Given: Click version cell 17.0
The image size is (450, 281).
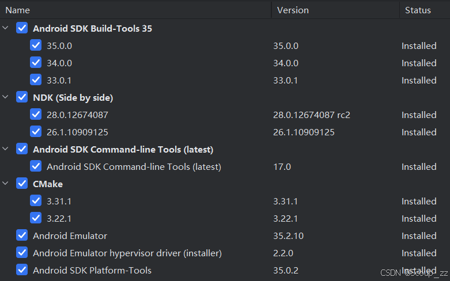Looking at the screenshot, I should (282, 167).
